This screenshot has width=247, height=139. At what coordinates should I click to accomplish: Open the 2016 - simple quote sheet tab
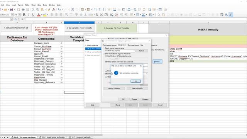[x=52, y=137]
